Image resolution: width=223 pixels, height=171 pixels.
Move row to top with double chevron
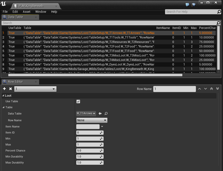211,89
